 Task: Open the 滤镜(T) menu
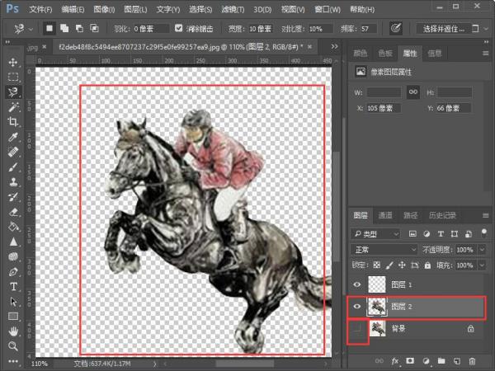pos(233,9)
